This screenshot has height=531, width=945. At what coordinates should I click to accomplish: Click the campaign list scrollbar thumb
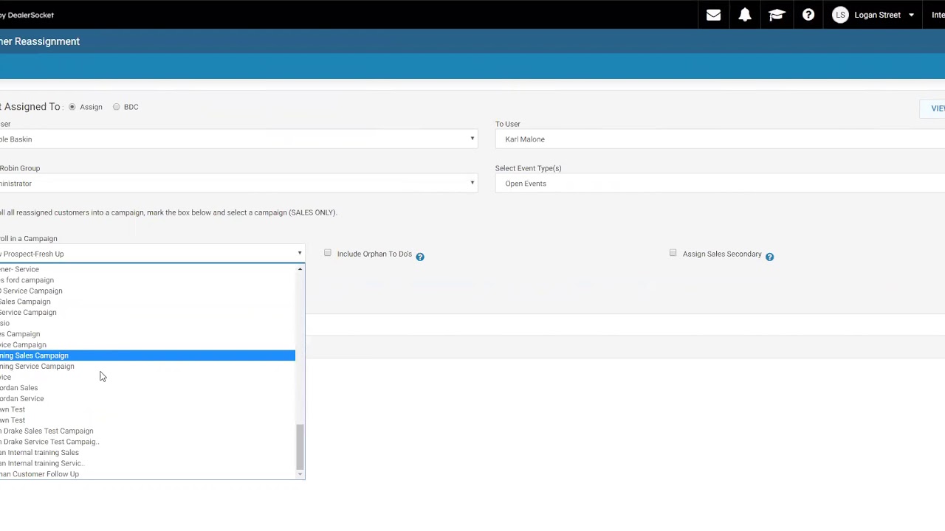tap(300, 446)
